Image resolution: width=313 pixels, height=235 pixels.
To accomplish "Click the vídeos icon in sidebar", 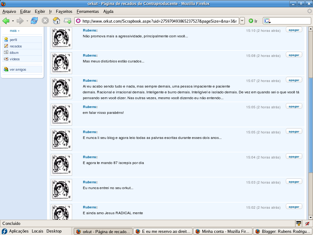I will 6,59.
